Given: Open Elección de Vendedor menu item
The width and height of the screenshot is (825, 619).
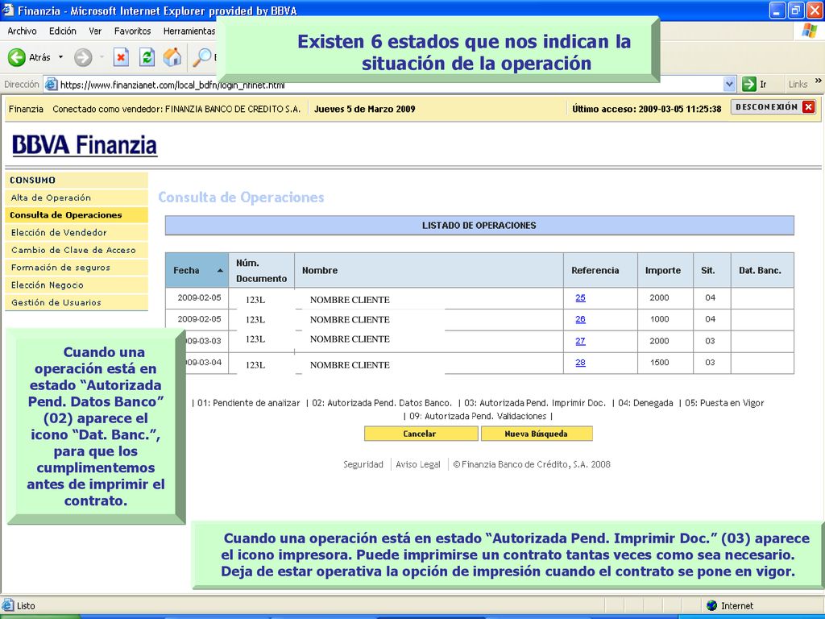Looking at the screenshot, I should [x=77, y=233].
